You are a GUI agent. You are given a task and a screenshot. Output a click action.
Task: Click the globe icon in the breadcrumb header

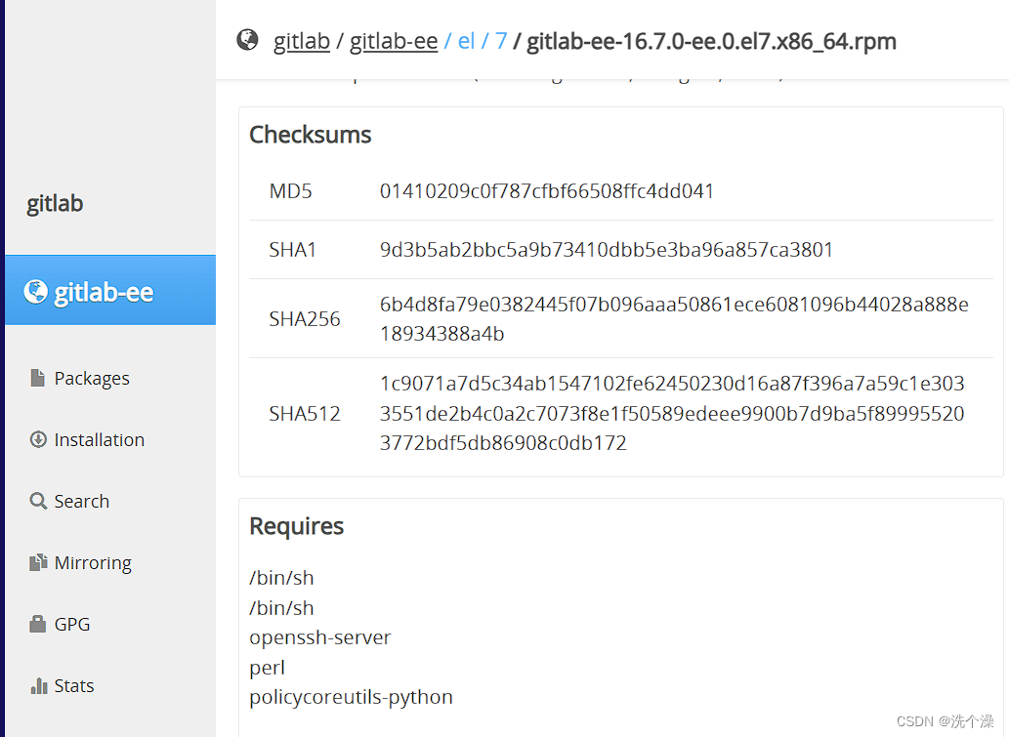[247, 40]
